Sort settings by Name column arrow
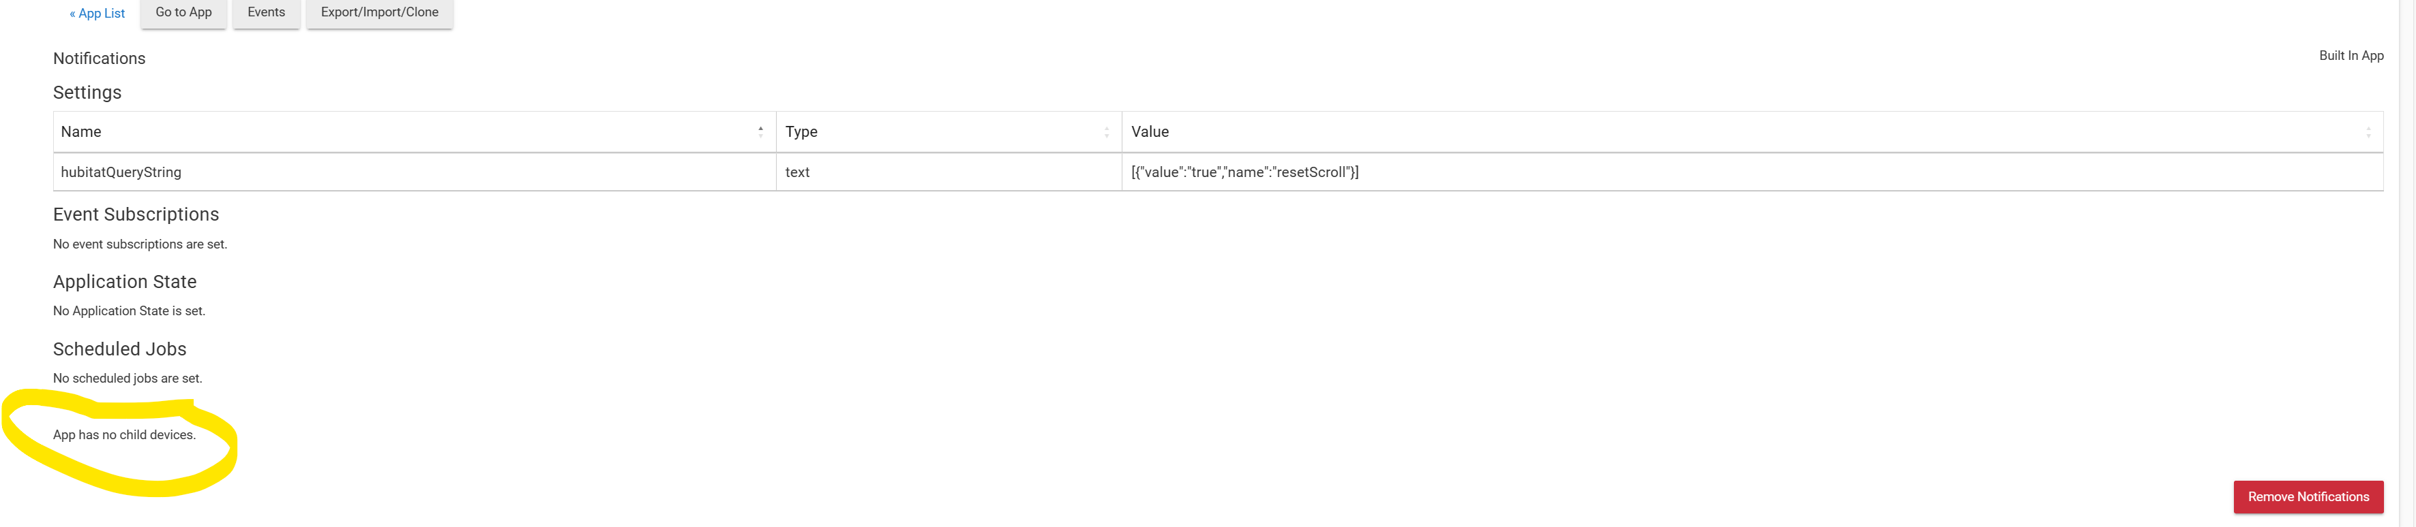 tap(760, 132)
